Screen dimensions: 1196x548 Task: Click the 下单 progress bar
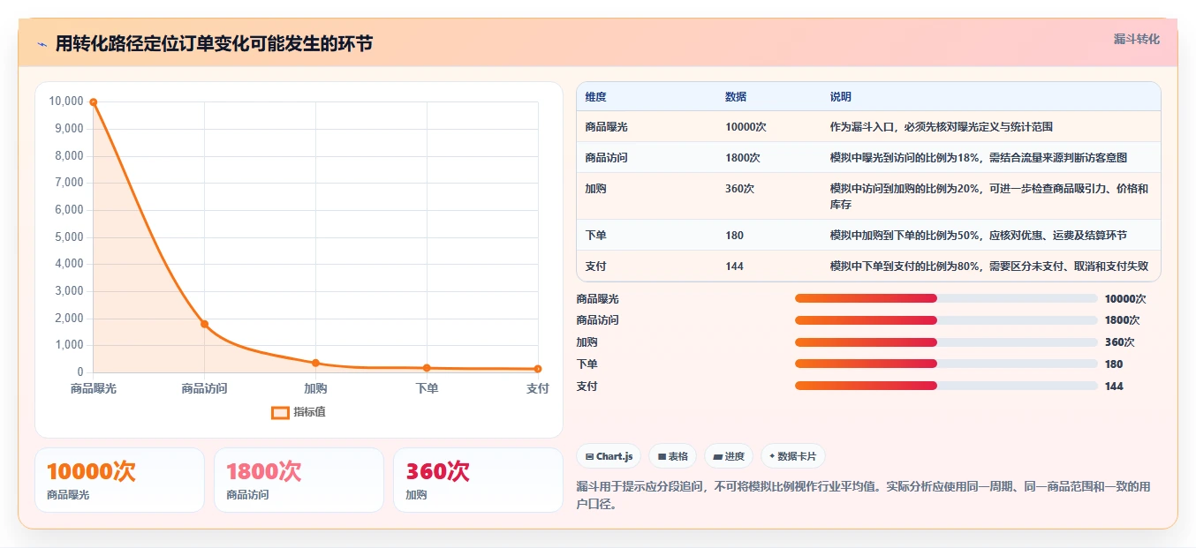(x=946, y=364)
